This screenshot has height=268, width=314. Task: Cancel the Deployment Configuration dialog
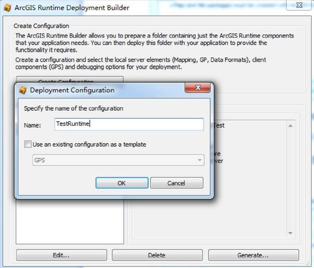(177, 183)
